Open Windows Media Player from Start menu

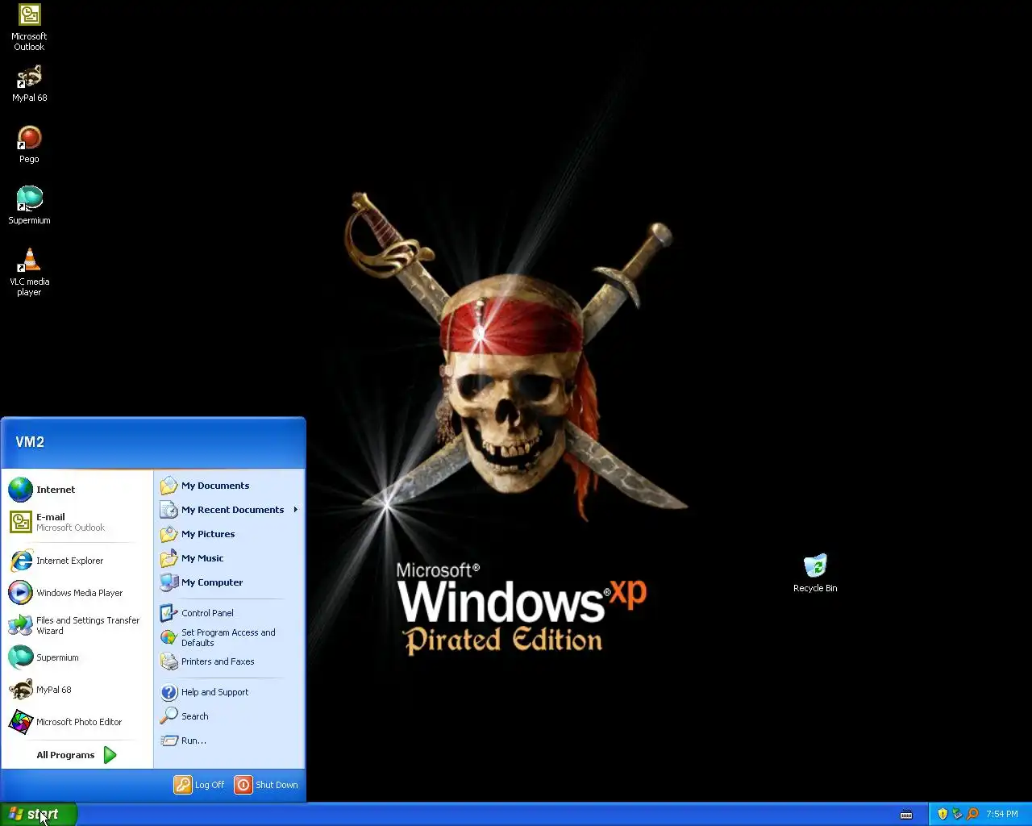(x=77, y=593)
